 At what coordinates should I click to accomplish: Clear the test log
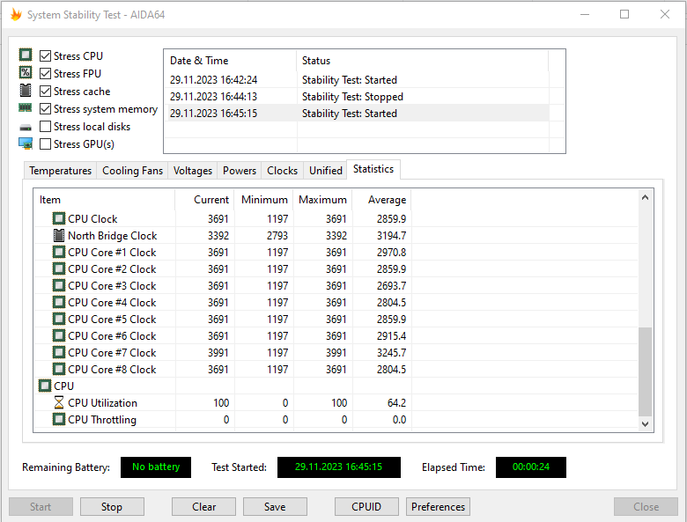pos(203,507)
